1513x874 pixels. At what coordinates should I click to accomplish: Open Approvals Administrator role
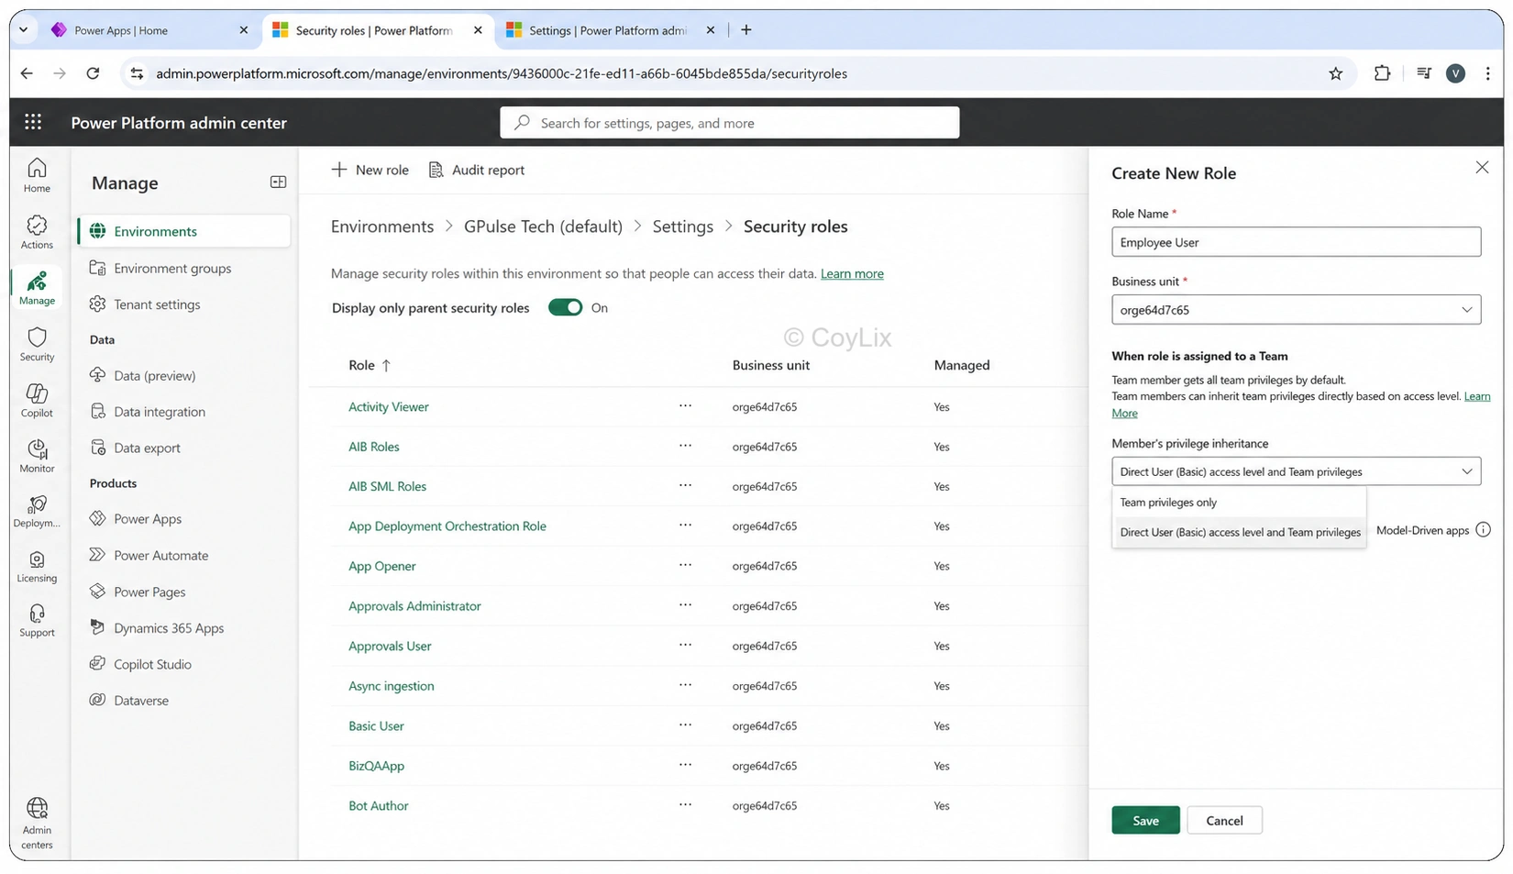pyautogui.click(x=414, y=606)
